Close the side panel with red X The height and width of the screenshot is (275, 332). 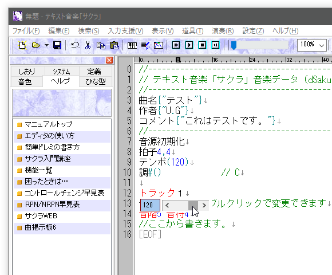[x=109, y=60]
